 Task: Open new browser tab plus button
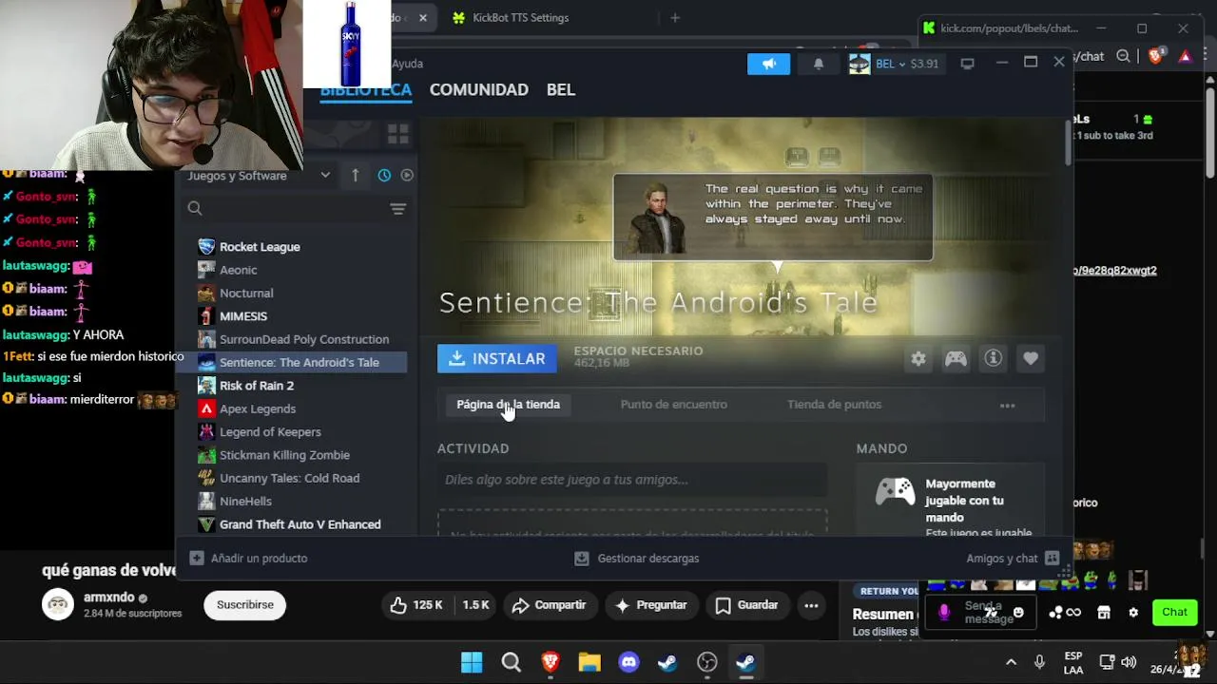point(675,18)
